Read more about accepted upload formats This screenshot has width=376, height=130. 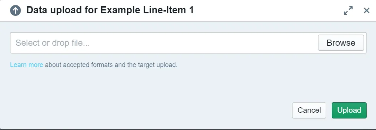pyautogui.click(x=27, y=65)
